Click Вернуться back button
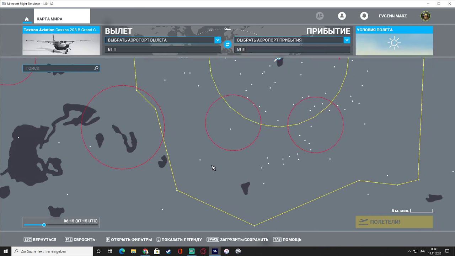455x256 pixels. pyautogui.click(x=40, y=240)
